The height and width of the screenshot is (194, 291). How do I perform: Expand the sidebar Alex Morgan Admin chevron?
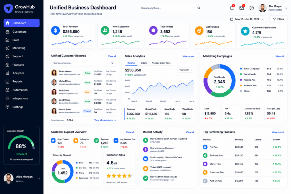pyautogui.click(x=39, y=179)
